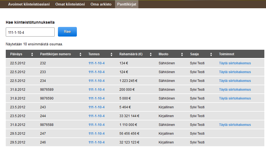This screenshot has height=152, width=266.
Task: Open Täytä siirtohakemus for panttikirja 232
Action: click(x=235, y=63)
